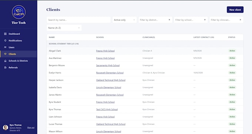Click the School Student Tier 2/3 group header

pos(145,44)
